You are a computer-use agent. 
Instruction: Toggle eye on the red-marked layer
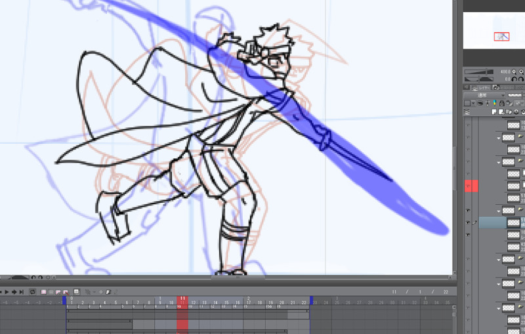tap(468, 186)
